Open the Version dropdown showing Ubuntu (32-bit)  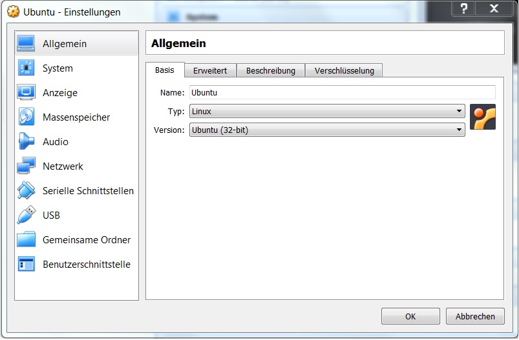[327, 130]
